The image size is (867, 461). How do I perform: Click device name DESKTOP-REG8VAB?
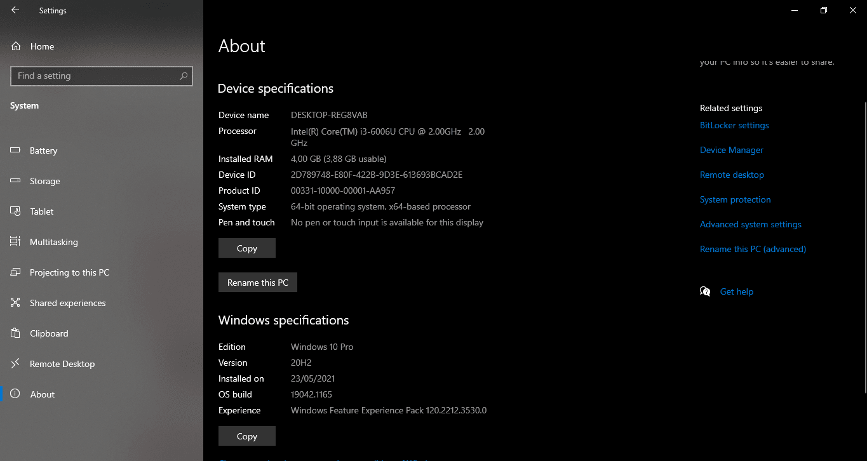[x=329, y=115]
